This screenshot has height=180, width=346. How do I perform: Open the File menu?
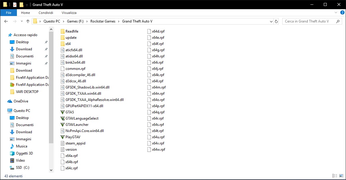[9, 13]
